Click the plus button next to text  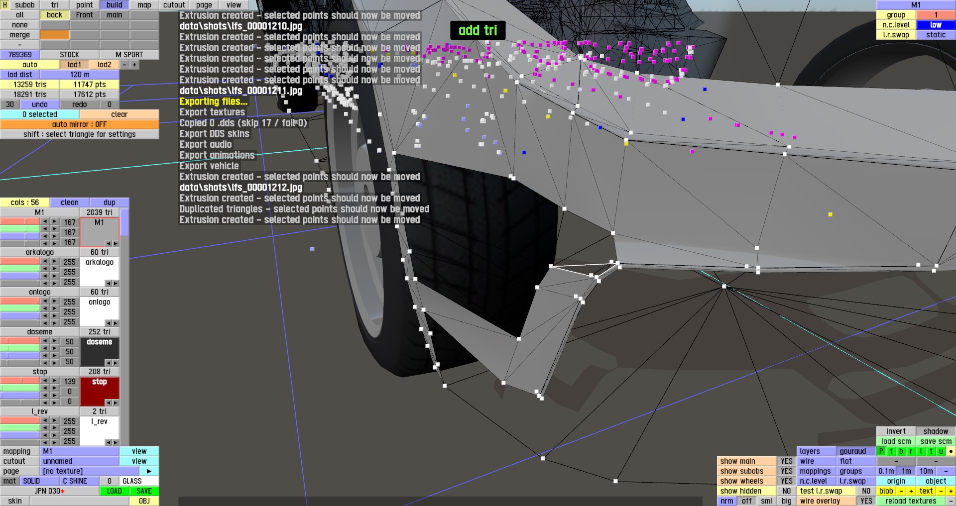coord(951,491)
